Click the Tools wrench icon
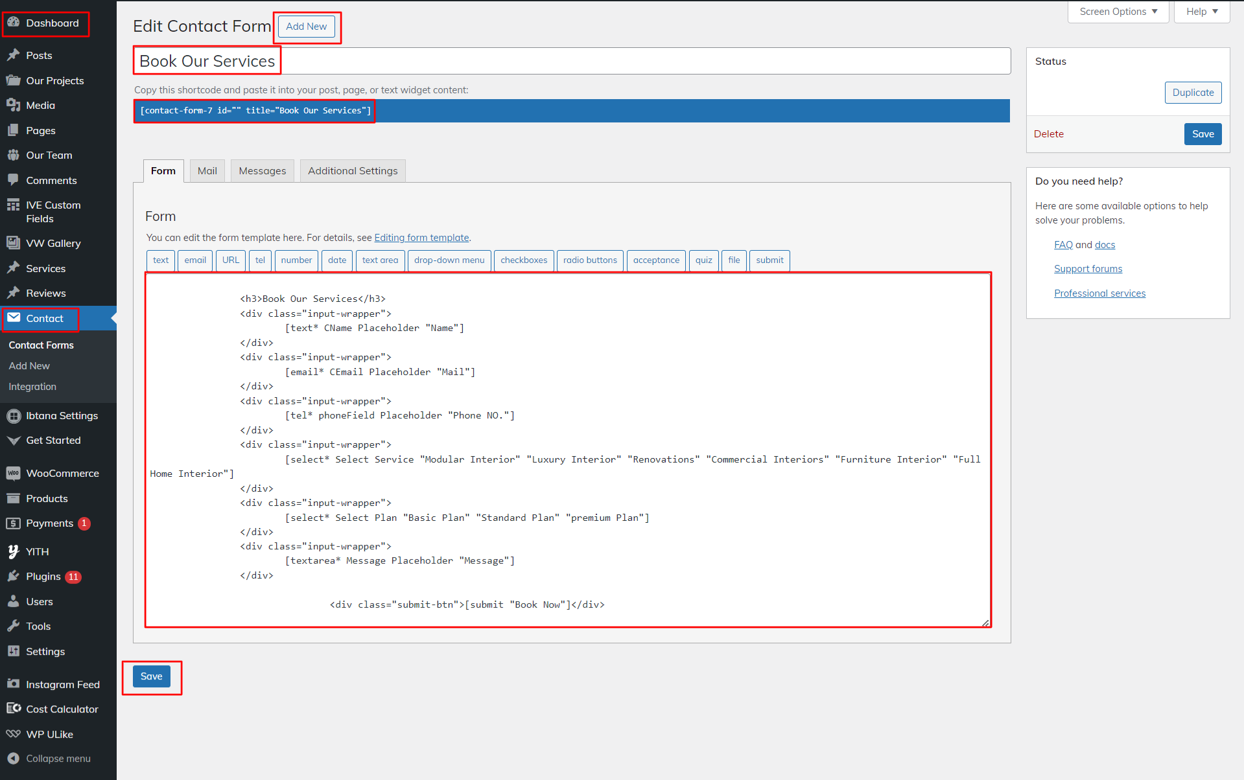 point(13,626)
